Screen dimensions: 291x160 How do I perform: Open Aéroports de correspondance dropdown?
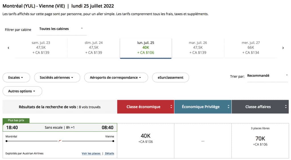[x=116, y=78]
